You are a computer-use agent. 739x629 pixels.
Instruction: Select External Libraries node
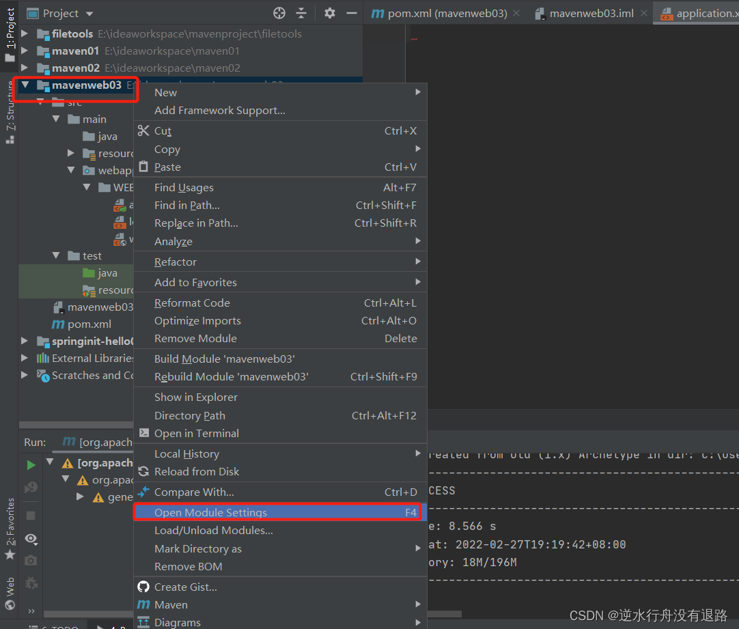(92, 358)
